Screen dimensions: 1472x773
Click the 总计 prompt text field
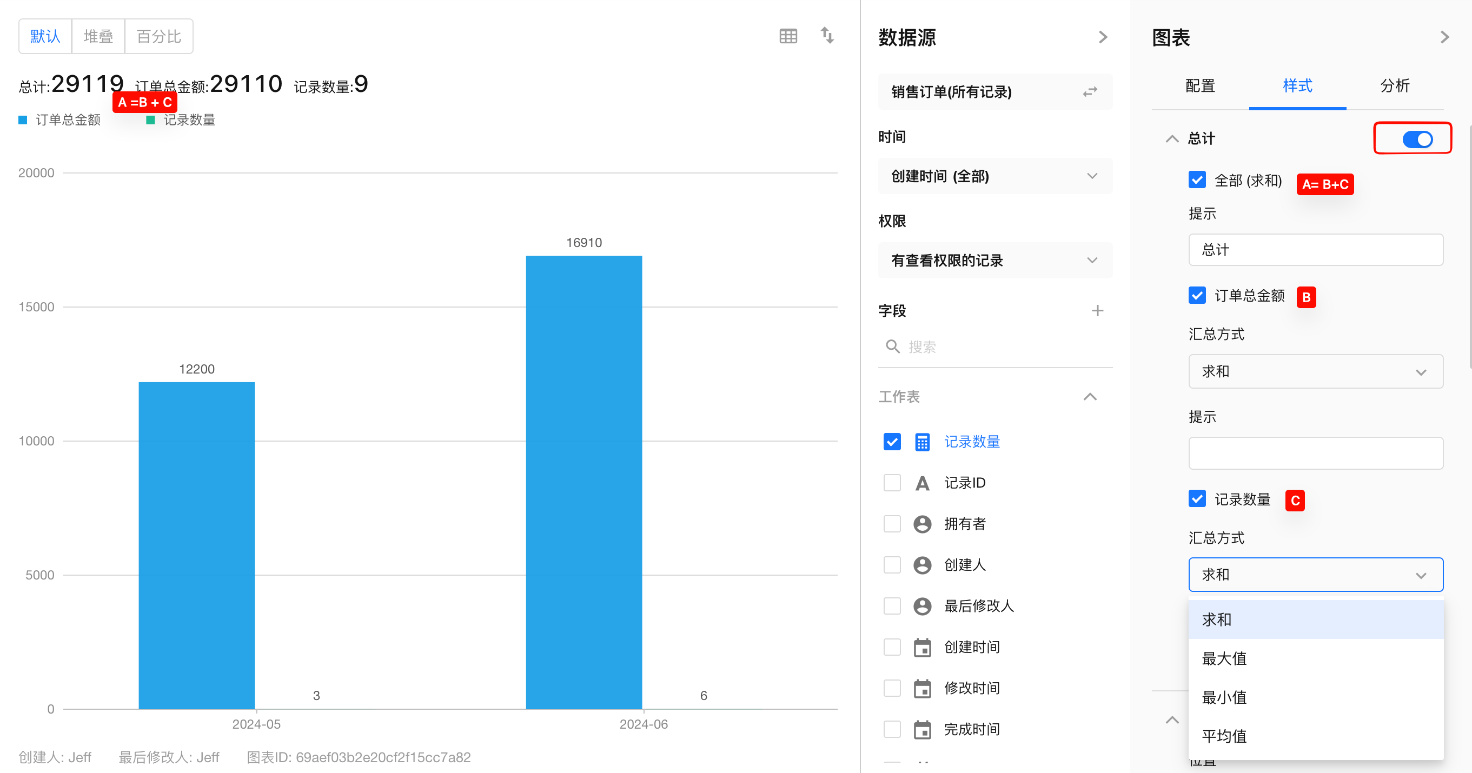1315,250
